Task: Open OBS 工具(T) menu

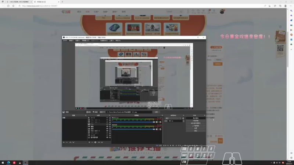Action: (x=112, y=40)
